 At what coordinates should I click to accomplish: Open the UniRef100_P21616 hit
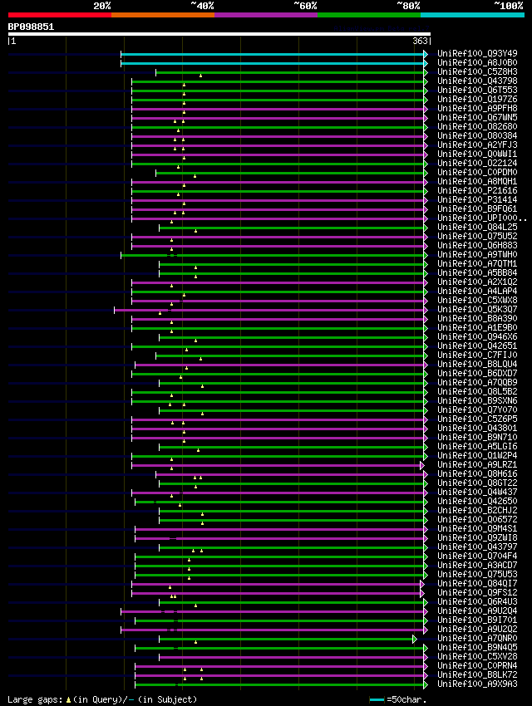477,190
